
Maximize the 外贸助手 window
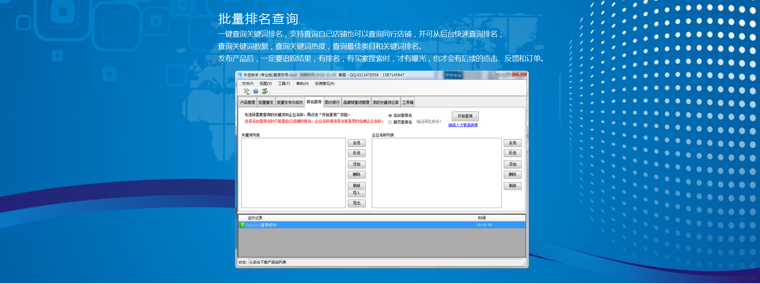pyautogui.click(x=508, y=74)
